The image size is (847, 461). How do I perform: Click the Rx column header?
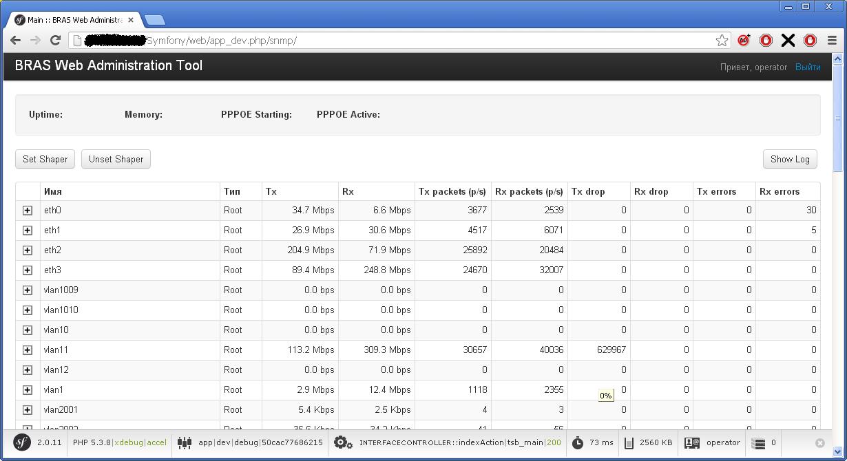[x=376, y=192]
